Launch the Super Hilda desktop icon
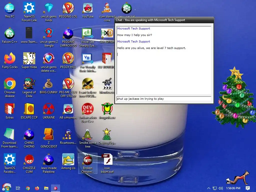The image size is (256, 192). pyautogui.click(x=29, y=60)
